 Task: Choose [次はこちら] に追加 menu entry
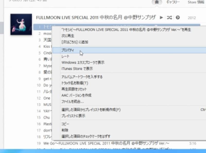click(x=75, y=42)
